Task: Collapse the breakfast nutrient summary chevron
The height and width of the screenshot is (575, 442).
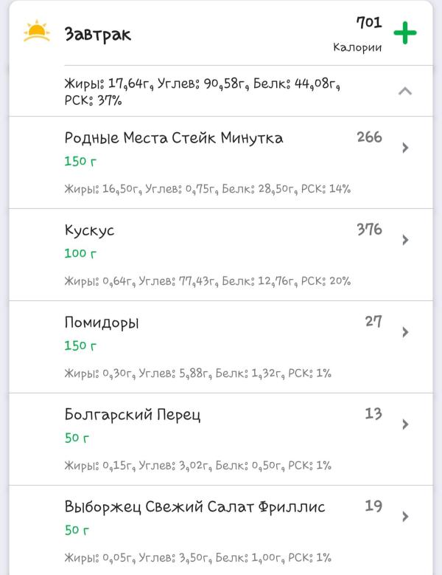Action: 405,91
